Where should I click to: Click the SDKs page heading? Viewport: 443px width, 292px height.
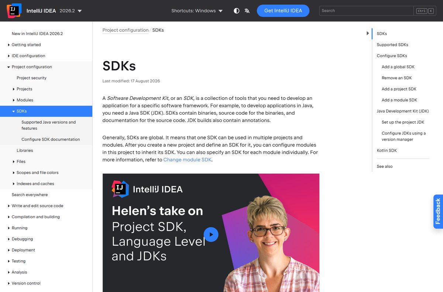pyautogui.click(x=119, y=66)
